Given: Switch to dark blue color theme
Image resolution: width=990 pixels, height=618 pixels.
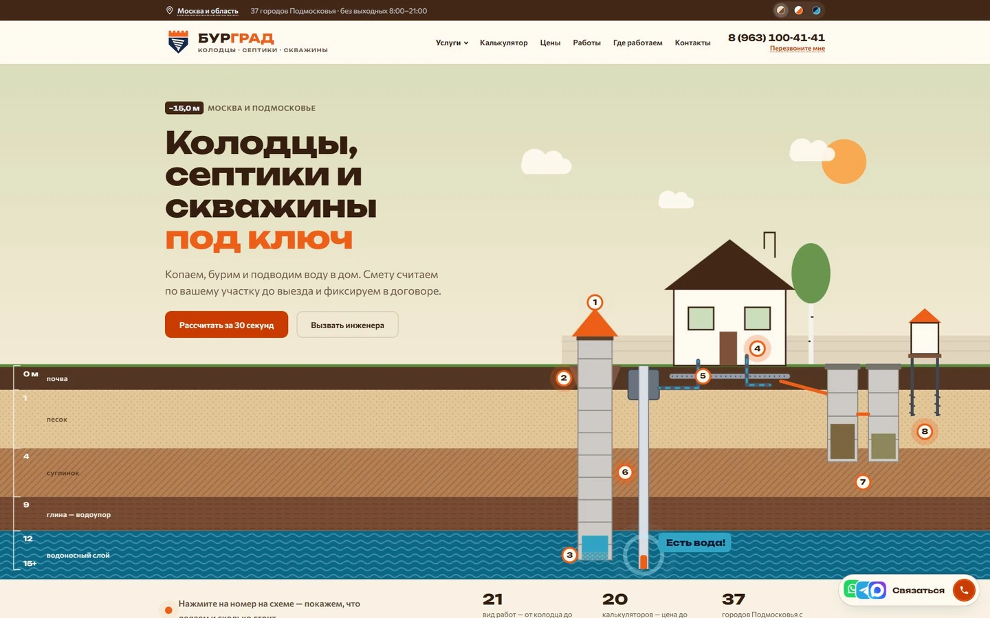Looking at the screenshot, I should coord(816,10).
